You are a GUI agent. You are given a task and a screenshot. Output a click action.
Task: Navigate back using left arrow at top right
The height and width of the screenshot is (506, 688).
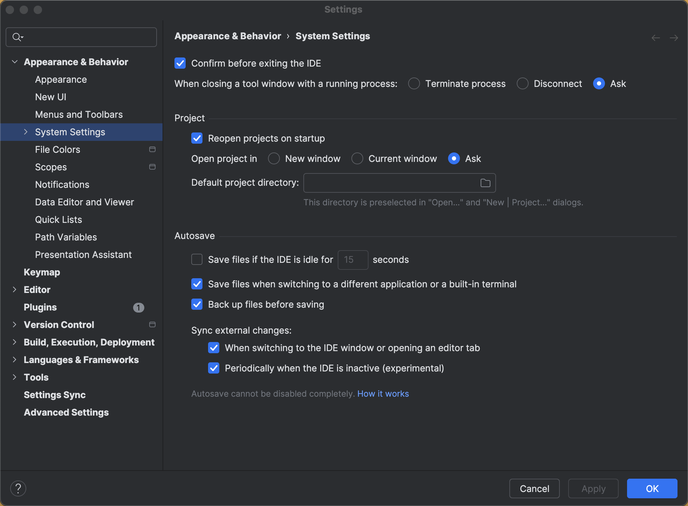tap(655, 37)
